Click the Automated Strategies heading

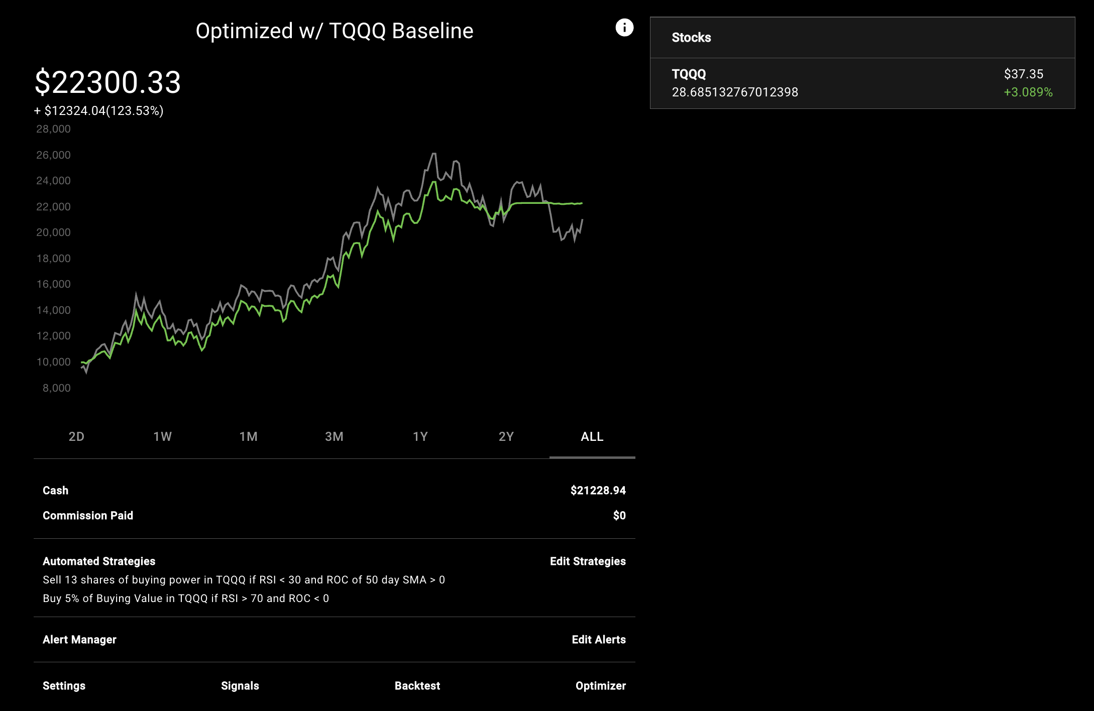[x=99, y=561]
